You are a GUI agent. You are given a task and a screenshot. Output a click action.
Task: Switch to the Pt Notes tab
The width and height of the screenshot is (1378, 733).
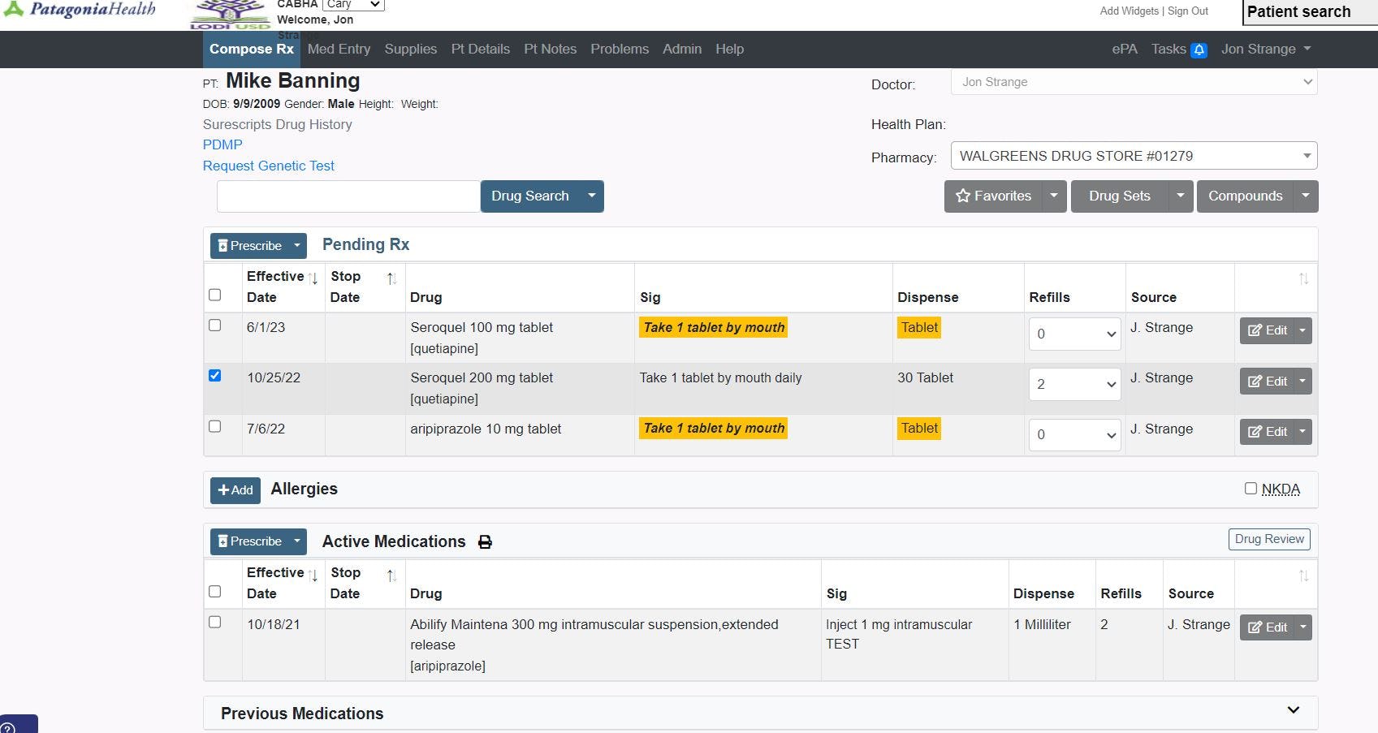pos(550,50)
